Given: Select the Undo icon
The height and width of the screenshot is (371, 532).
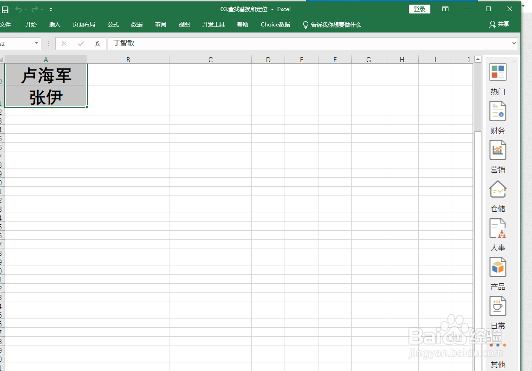Looking at the screenshot, I should tap(20, 9).
